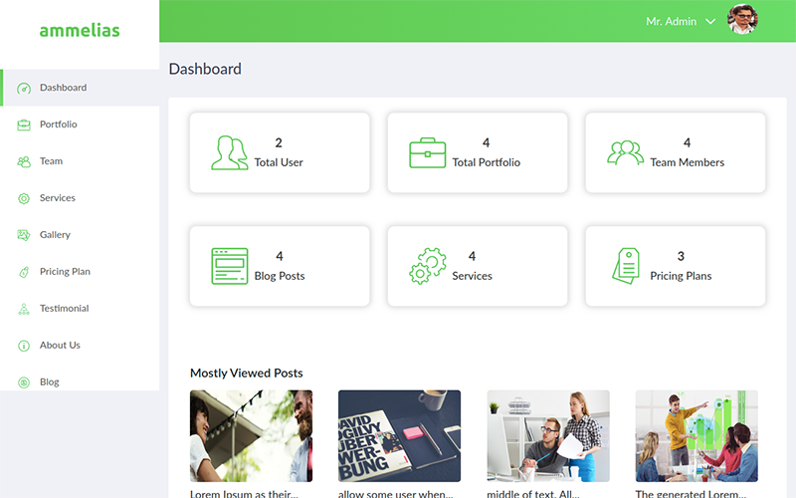Click the Team Members group icon on card

626,152
